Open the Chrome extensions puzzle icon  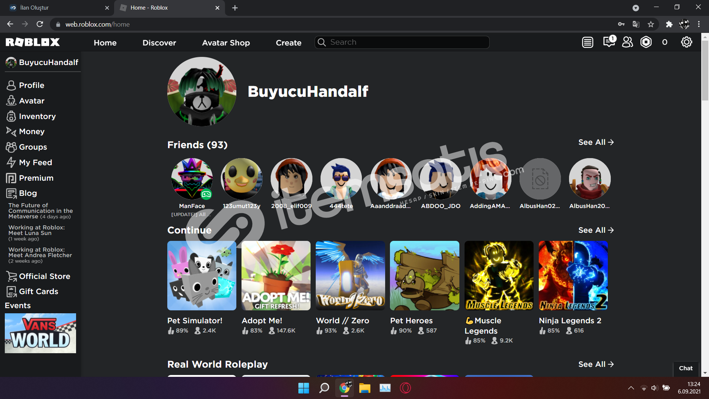pyautogui.click(x=669, y=24)
